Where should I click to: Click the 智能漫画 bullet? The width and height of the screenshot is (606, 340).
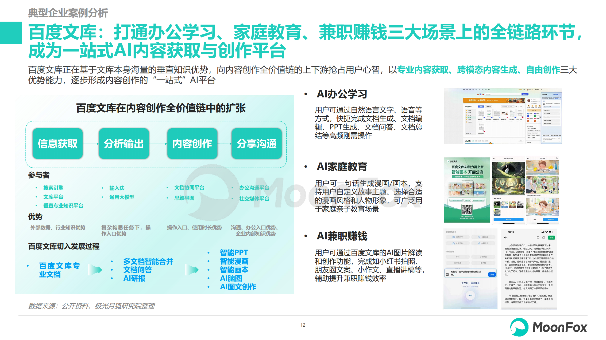234,261
